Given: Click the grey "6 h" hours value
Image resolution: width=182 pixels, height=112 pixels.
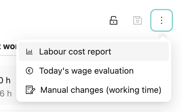Looking at the screenshot, I should 6,94.
